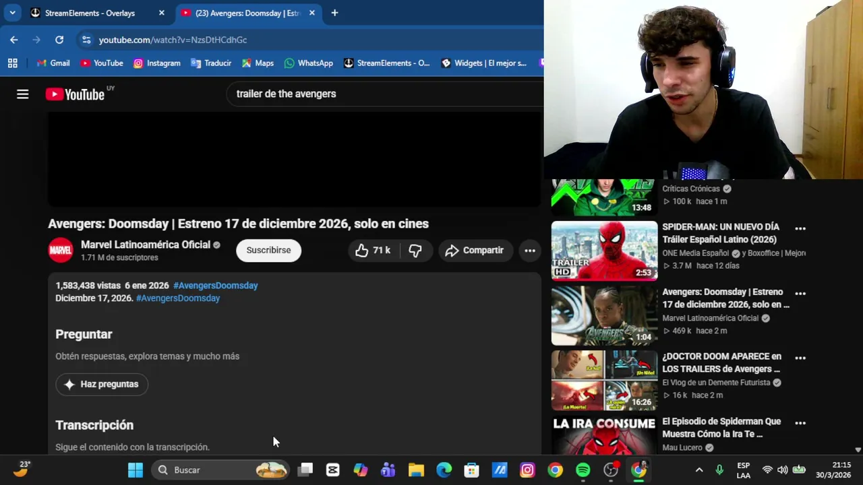Switch to StreamElements - Overlays tab

90,13
